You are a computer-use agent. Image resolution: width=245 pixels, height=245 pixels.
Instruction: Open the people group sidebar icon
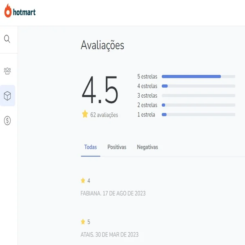[x=7, y=71]
